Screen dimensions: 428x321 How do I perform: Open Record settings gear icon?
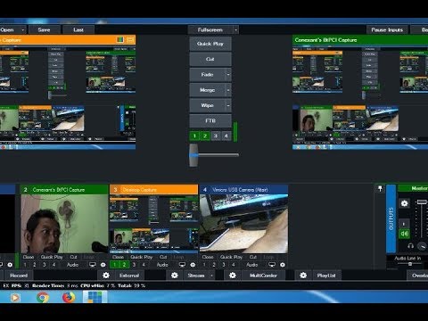click(106, 276)
